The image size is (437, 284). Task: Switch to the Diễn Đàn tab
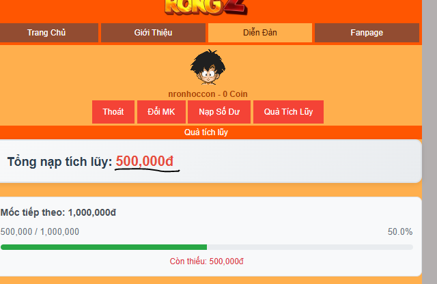pos(260,33)
